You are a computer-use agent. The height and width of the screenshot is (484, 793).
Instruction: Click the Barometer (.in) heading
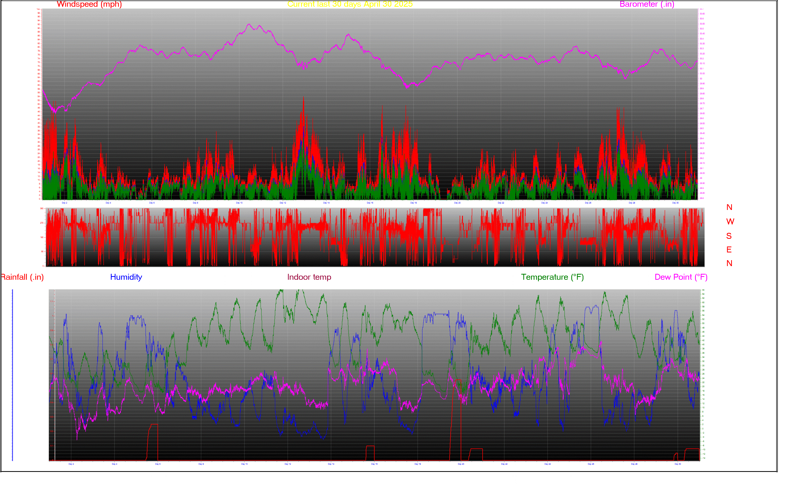[x=647, y=4]
